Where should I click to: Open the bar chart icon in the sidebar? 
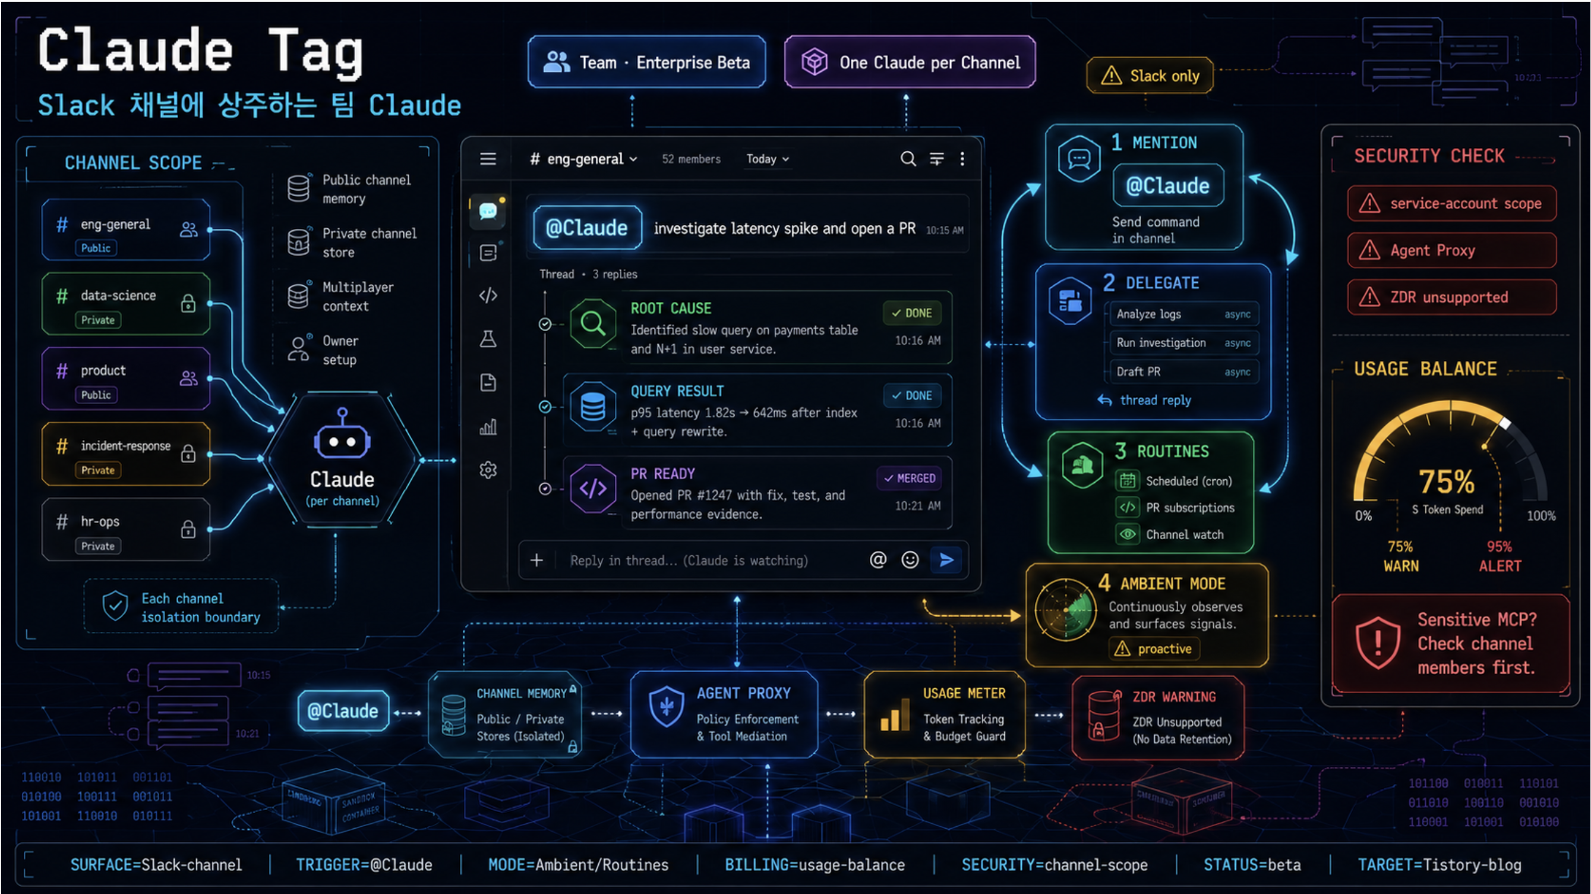point(488,426)
